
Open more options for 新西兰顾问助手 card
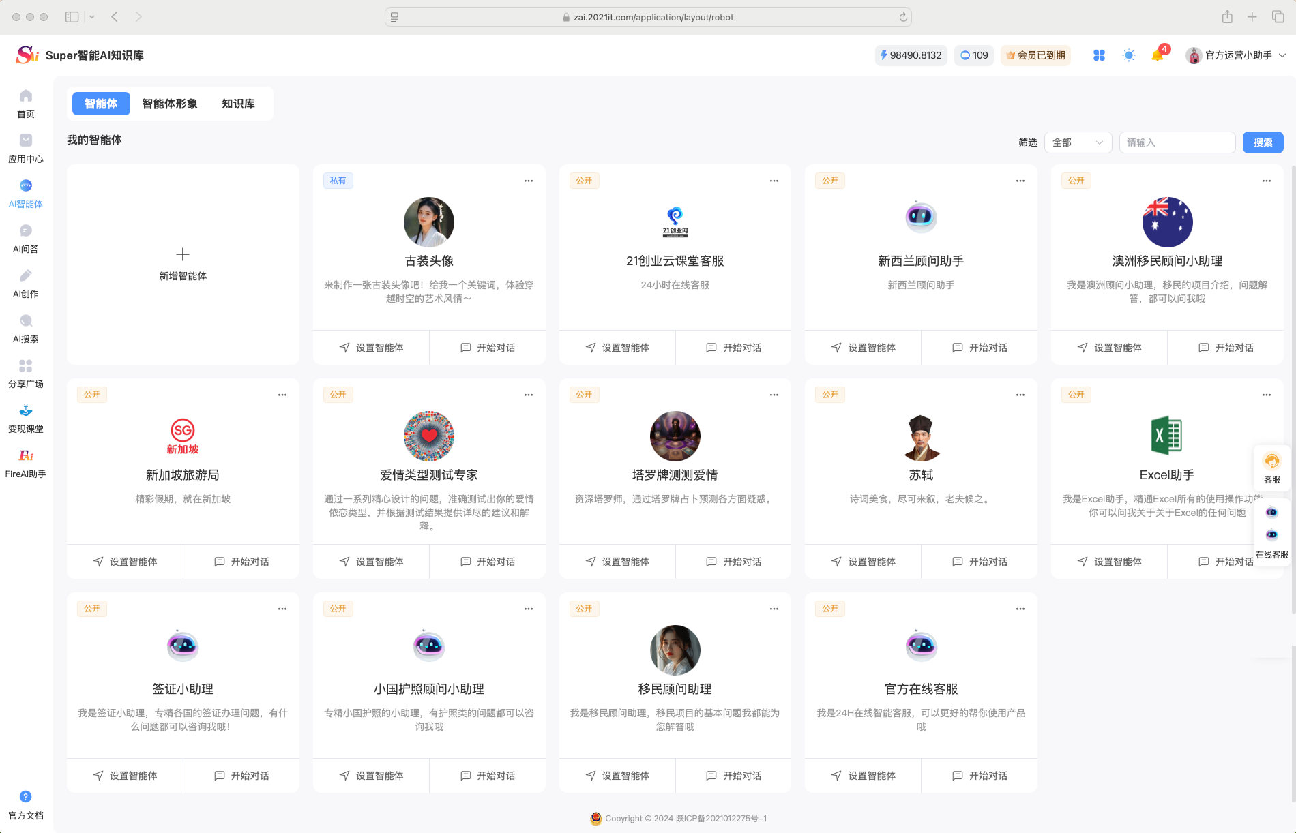click(1020, 181)
